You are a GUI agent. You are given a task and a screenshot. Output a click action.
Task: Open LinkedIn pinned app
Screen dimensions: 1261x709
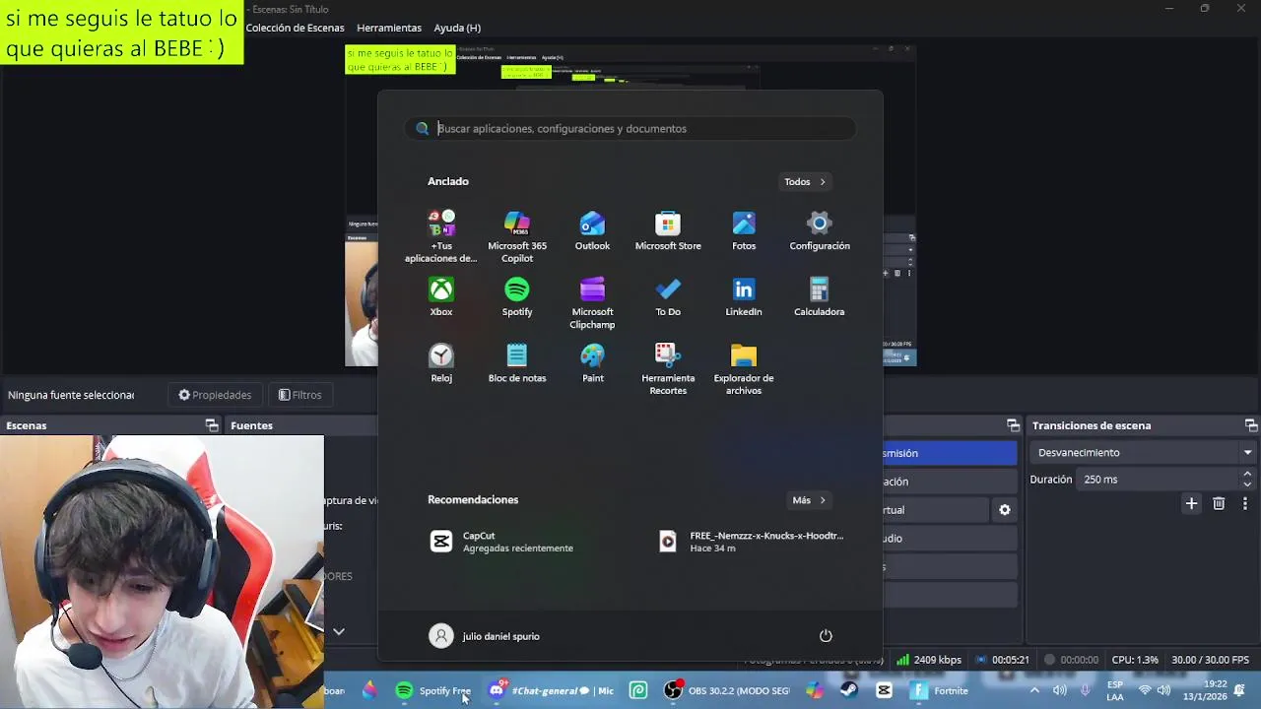(x=744, y=297)
